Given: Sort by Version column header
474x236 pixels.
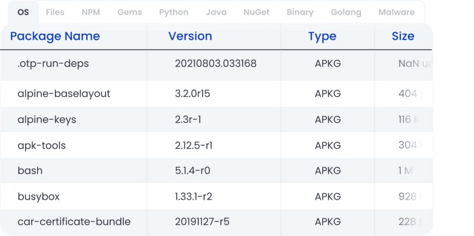Looking at the screenshot, I should pyautogui.click(x=190, y=36).
